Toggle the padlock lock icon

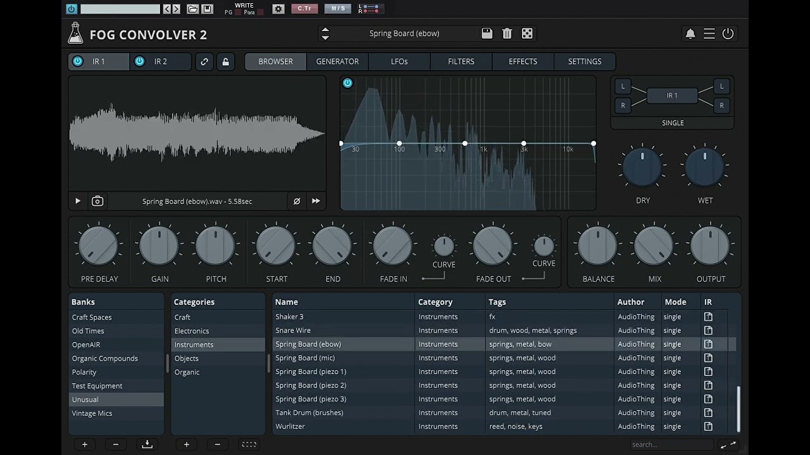tap(225, 61)
